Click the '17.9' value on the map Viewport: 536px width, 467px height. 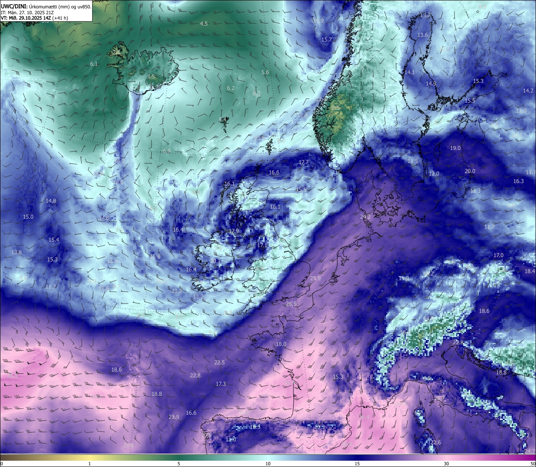pyautogui.click(x=234, y=231)
